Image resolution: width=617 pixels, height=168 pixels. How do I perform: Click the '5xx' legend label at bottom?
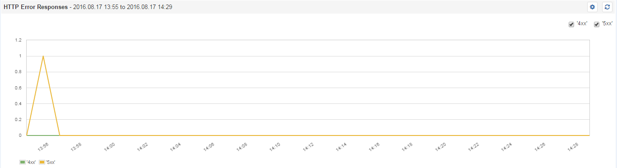tap(51, 162)
